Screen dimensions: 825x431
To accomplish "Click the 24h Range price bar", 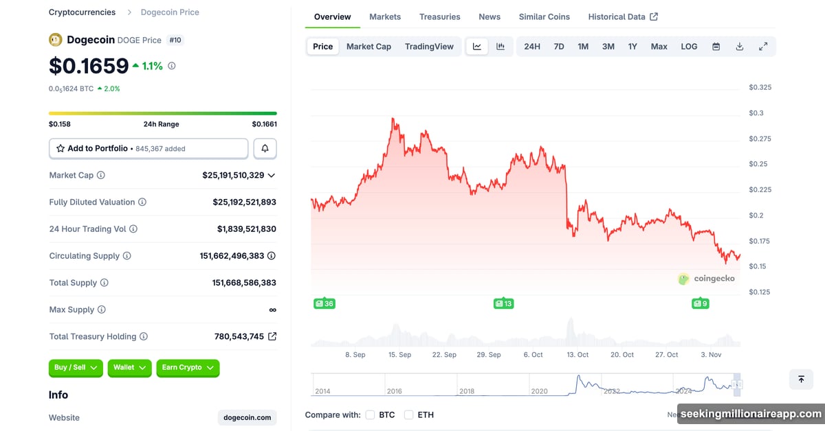I will (x=162, y=113).
